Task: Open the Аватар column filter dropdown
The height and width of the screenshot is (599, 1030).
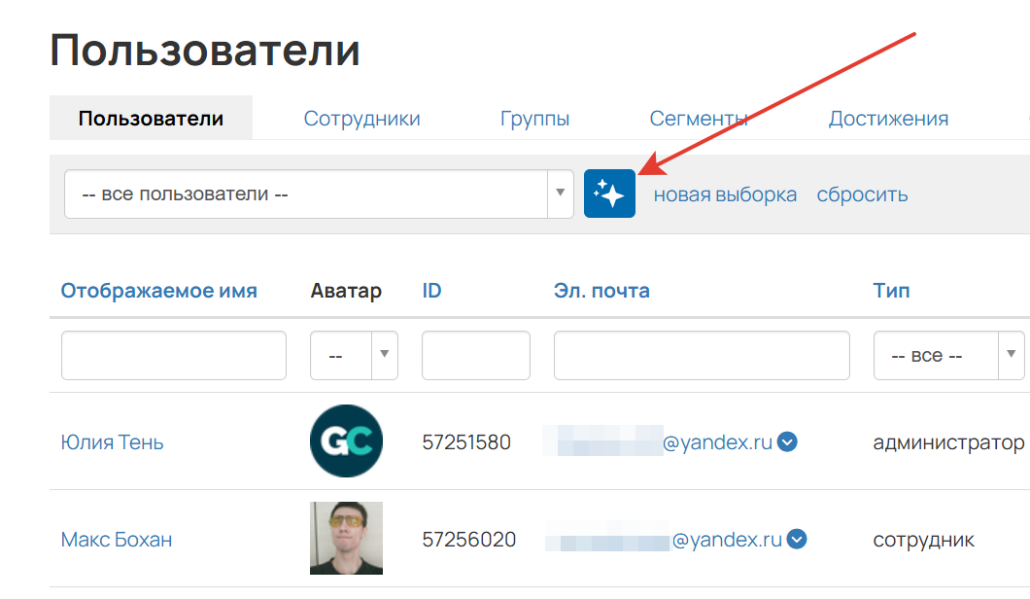Action: click(386, 355)
